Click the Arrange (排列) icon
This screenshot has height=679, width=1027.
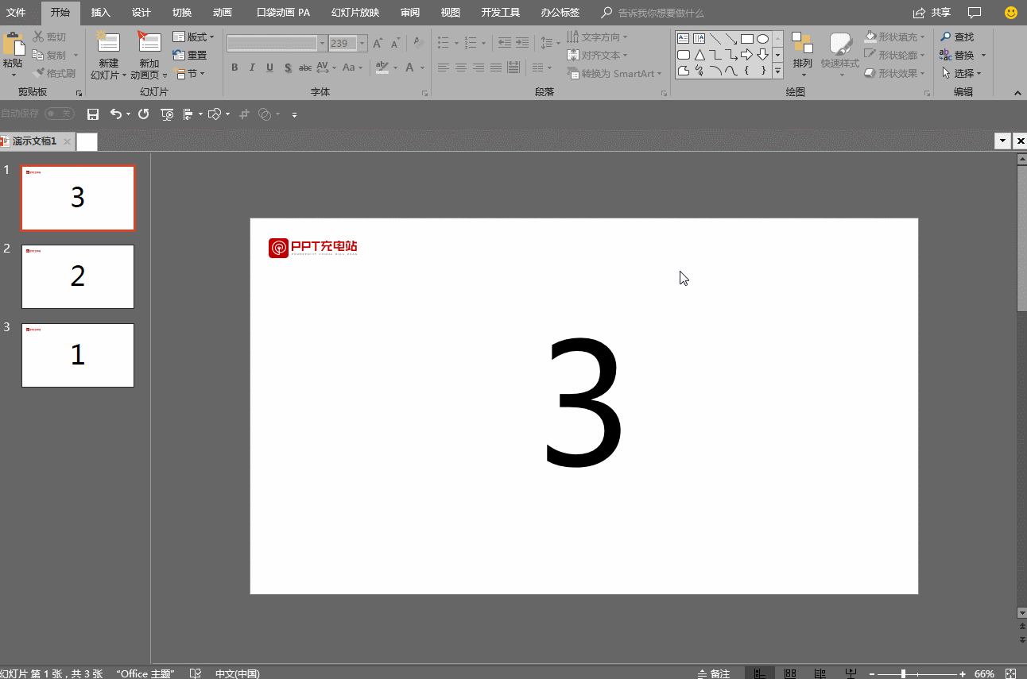(803, 44)
